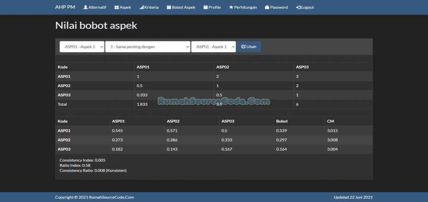This screenshot has width=428, height=202.
Task: Select the Copyright 2021 RumahSourceCode.Com footer text
Action: point(94,198)
